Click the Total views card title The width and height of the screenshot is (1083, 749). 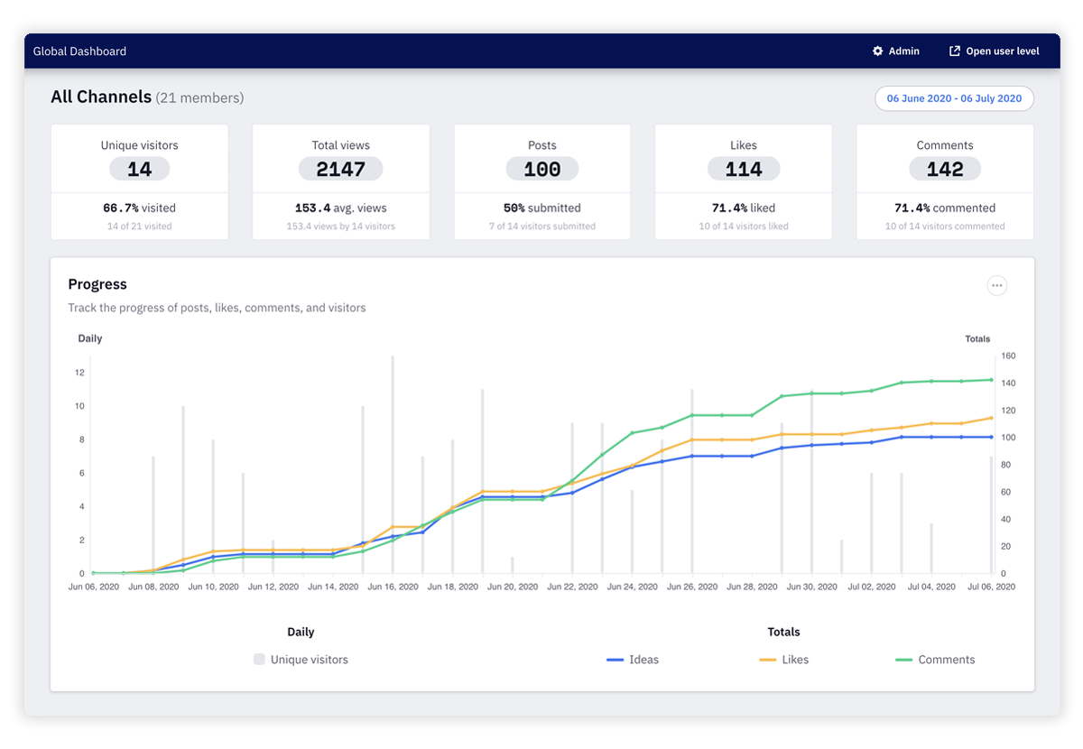coord(341,145)
